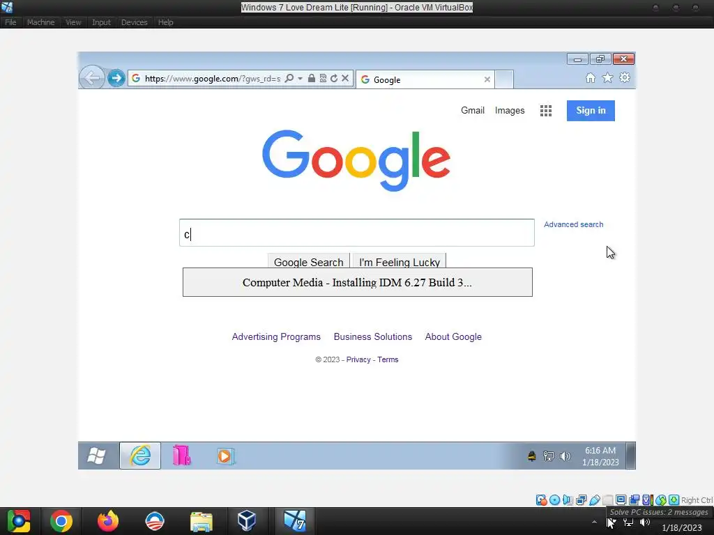714x535 pixels.
Task: Click the Google Search button
Action: click(x=309, y=262)
